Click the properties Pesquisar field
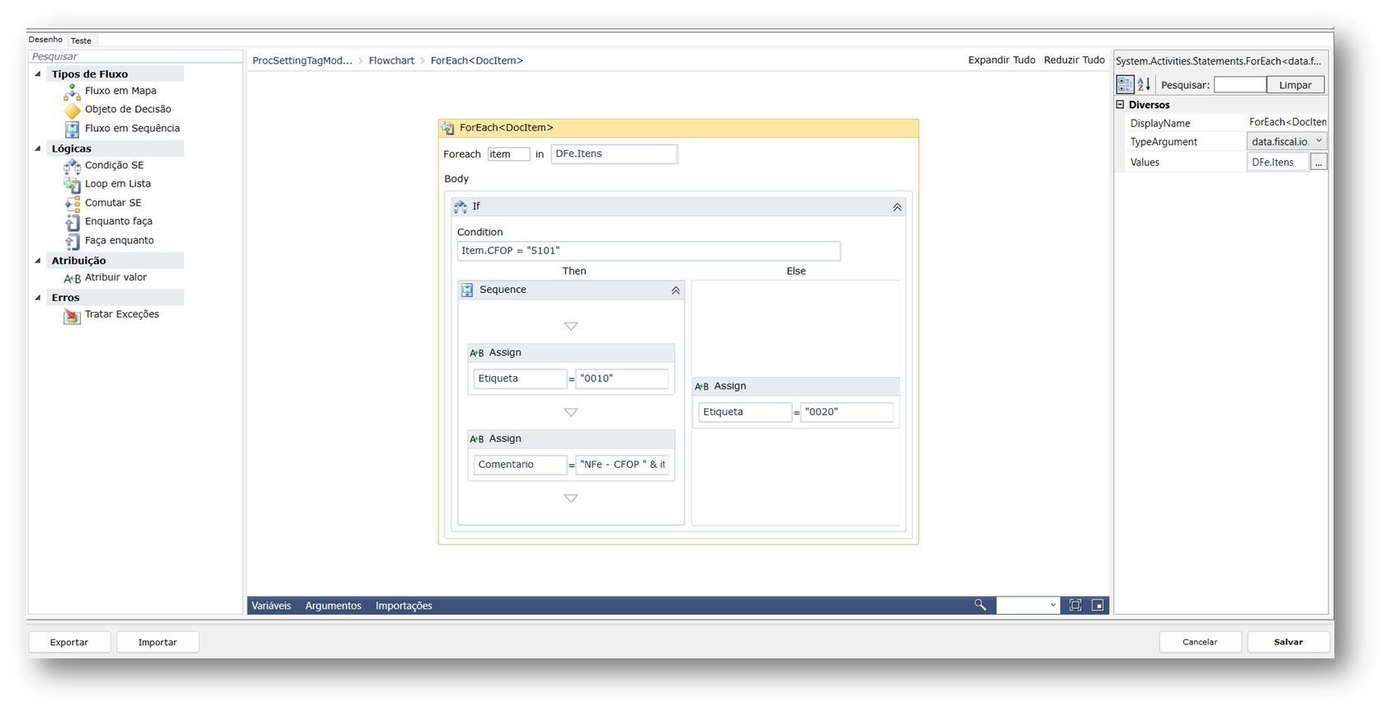The width and height of the screenshot is (1388, 712). (x=1239, y=85)
